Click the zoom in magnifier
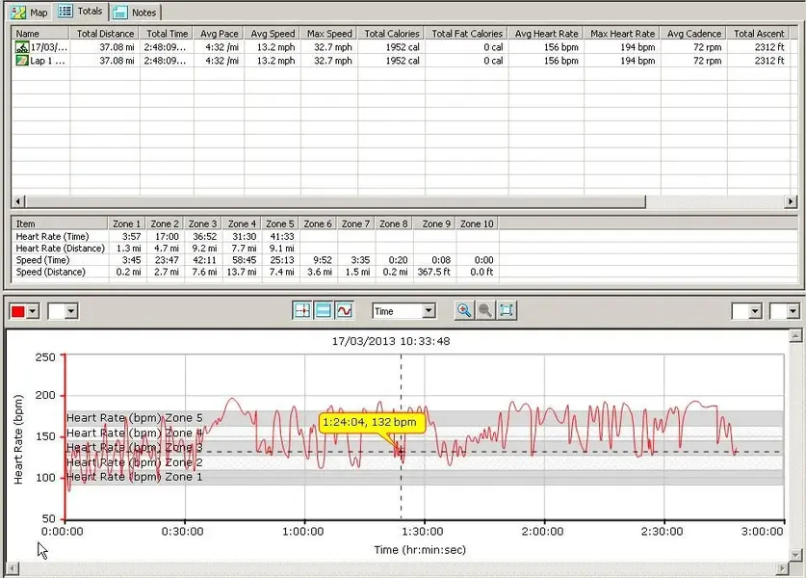806x578 pixels. point(463,310)
